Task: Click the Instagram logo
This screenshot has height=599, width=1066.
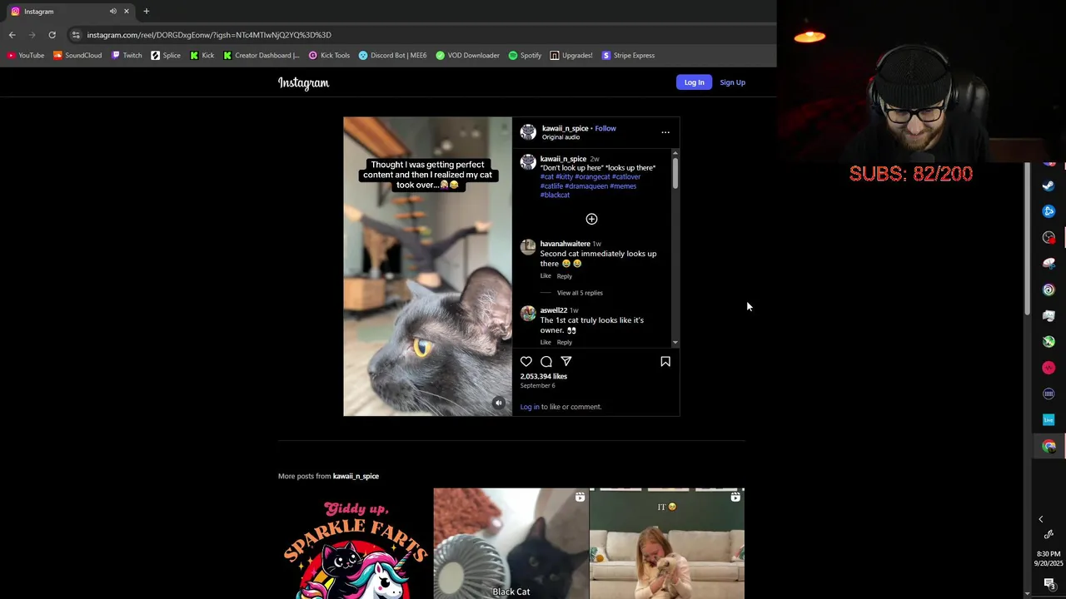Action: tap(303, 82)
